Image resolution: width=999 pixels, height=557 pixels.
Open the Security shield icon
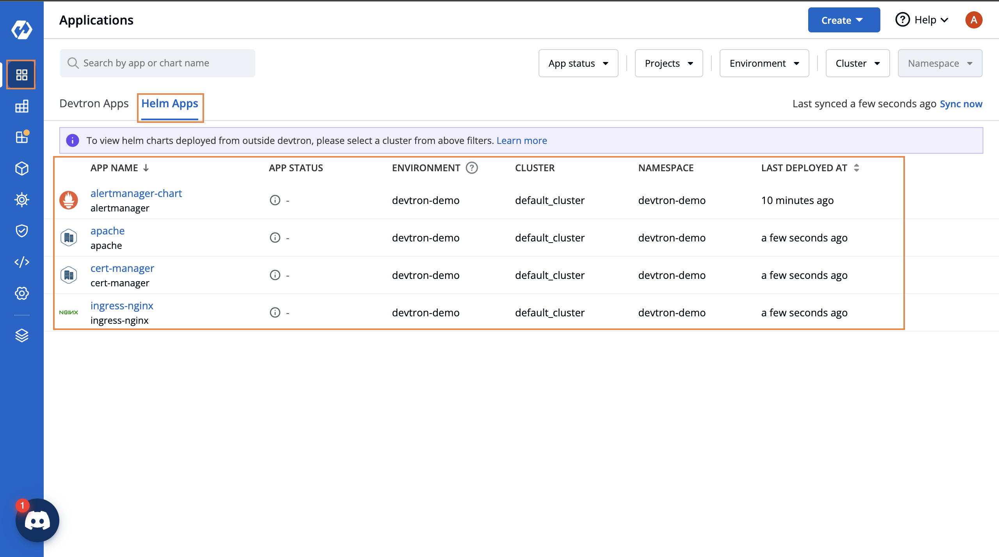(21, 230)
